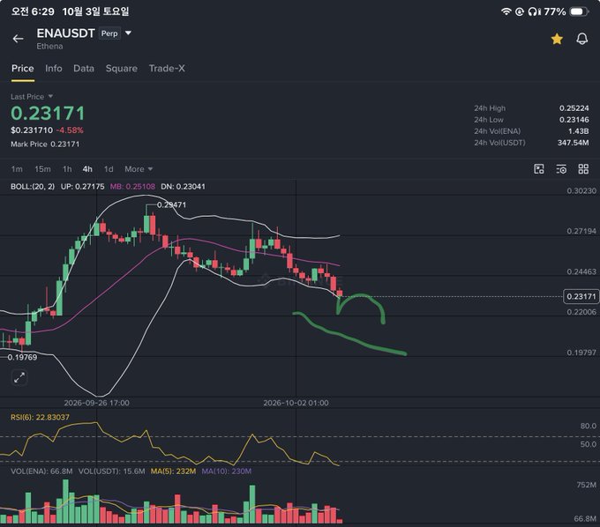Click the 24h Vol(ENA) value 1.43B
The image size is (600, 527).
pos(578,131)
